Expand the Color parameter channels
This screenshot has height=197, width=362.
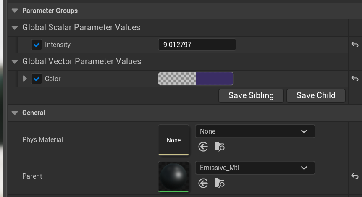click(25, 79)
